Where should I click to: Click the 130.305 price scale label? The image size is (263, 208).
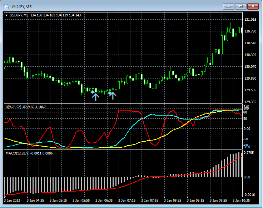click(250, 55)
